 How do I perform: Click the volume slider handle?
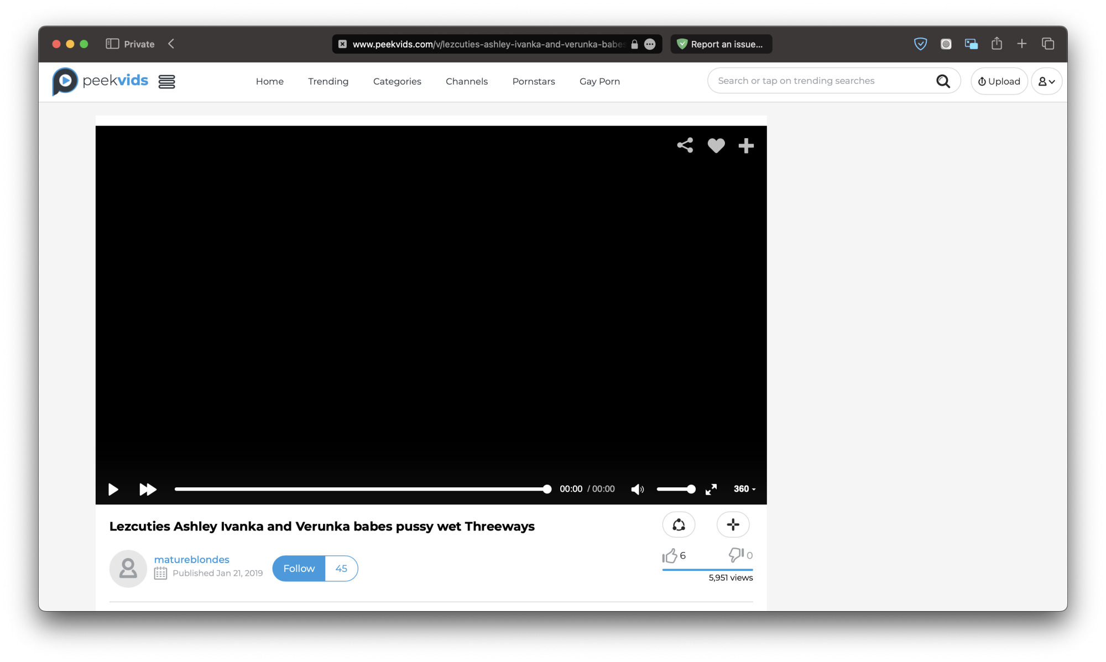691,489
